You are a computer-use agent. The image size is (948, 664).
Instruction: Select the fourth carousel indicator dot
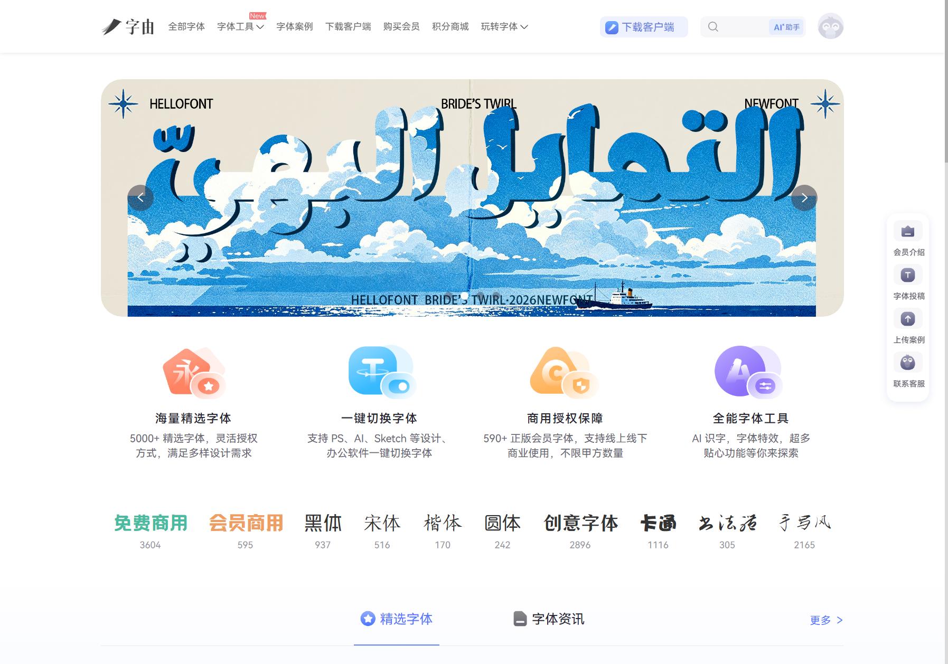pyautogui.click(x=496, y=296)
